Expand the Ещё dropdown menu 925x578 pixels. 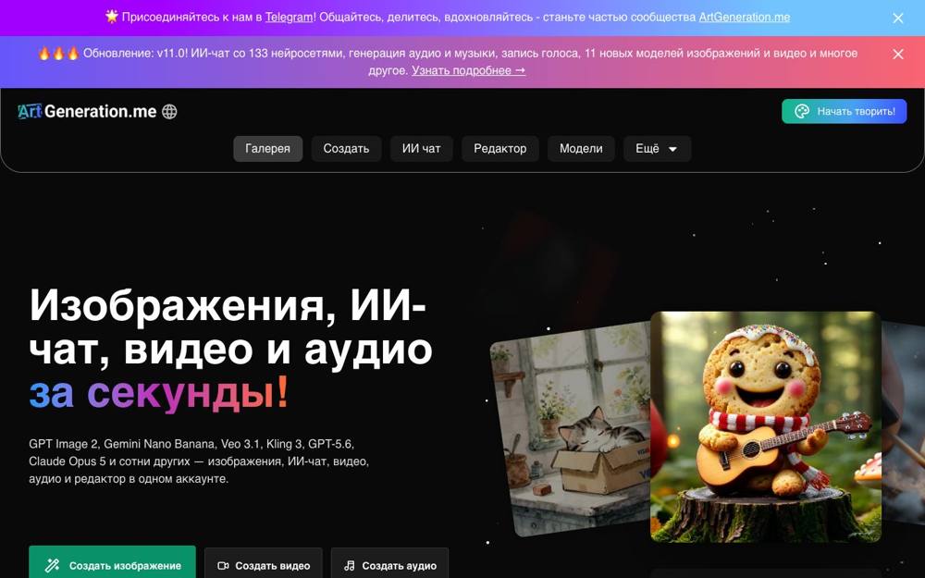(x=657, y=149)
